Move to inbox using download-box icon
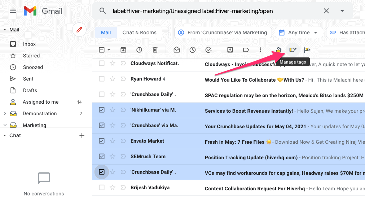Screen dimensions: 365x199 [x=230, y=49]
